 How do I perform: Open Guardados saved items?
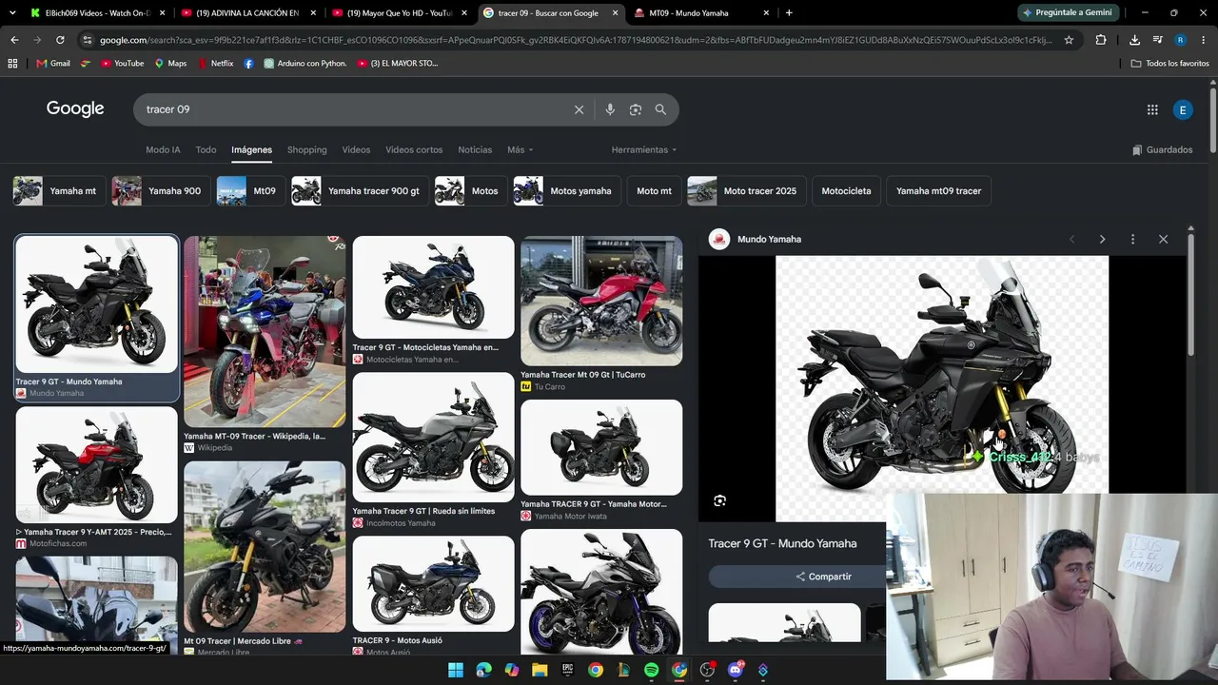(x=1162, y=149)
